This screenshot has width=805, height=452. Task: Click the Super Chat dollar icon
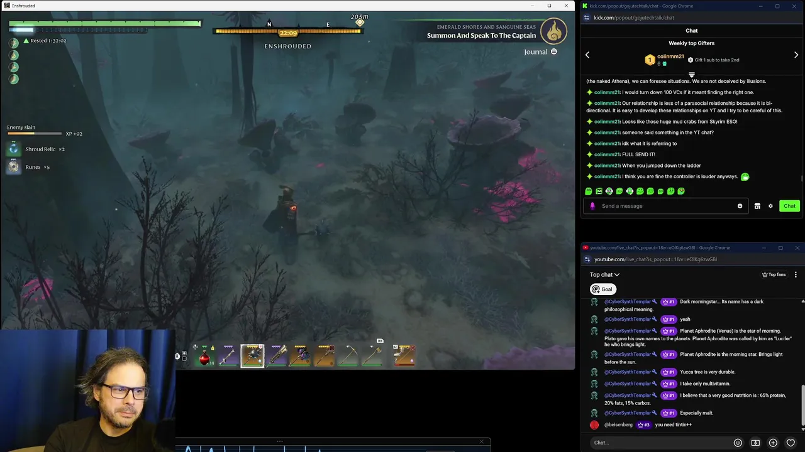pyautogui.click(x=755, y=443)
